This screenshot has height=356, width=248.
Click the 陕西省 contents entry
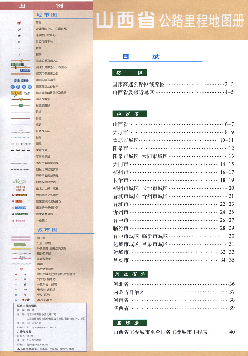(x=174, y=308)
